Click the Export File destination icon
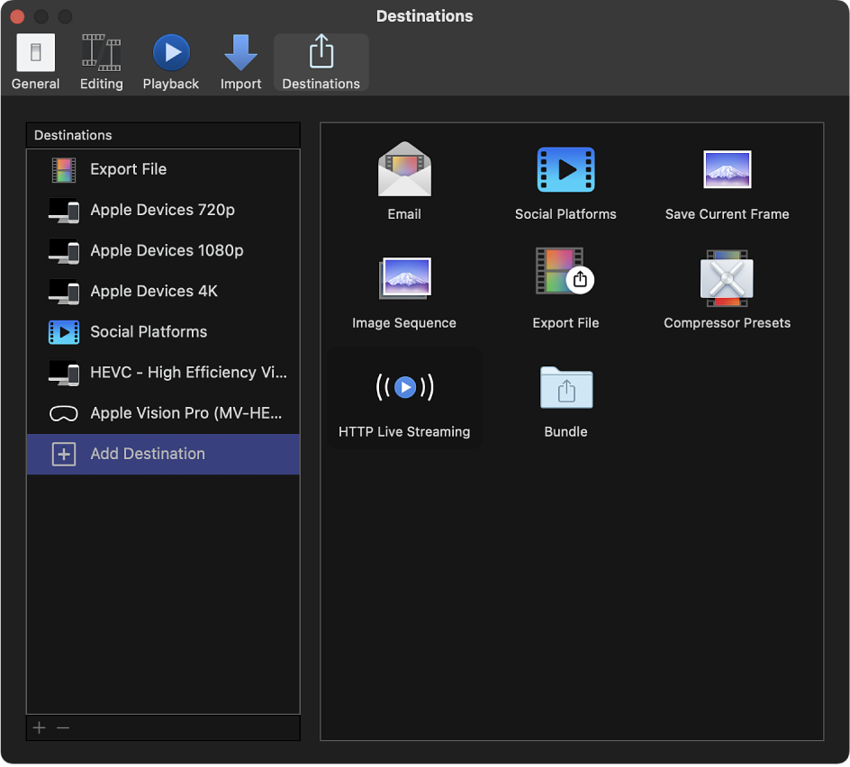The width and height of the screenshot is (850, 767). (565, 278)
